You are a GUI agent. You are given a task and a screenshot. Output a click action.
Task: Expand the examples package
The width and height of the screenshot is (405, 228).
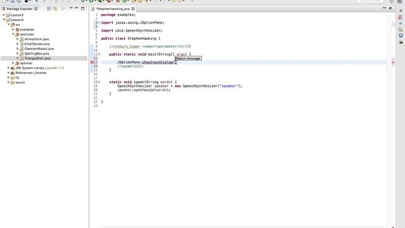13,30
